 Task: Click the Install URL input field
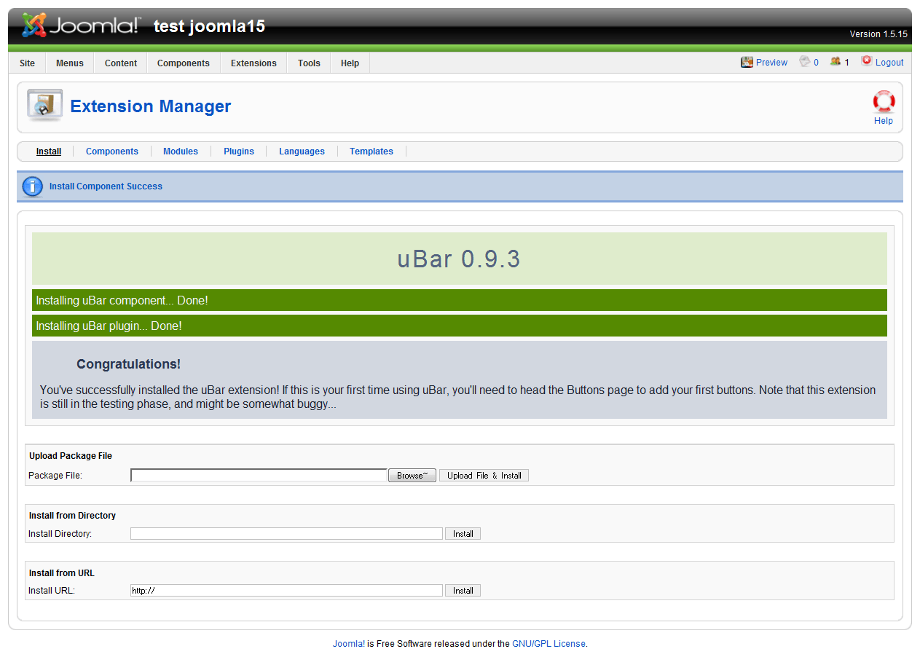[x=286, y=591]
